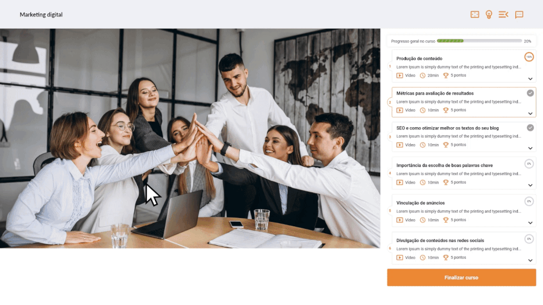Toggle completed checkmark on SEO lesson
Screen dimensions: 543x305
530,128
